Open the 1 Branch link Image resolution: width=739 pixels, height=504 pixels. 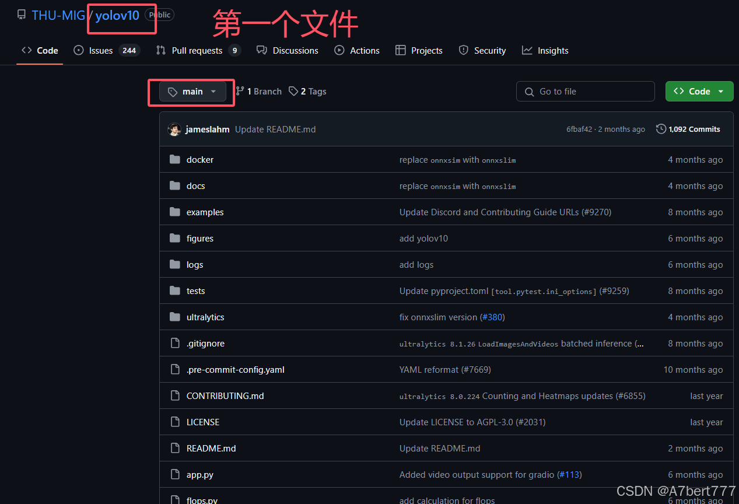point(258,92)
